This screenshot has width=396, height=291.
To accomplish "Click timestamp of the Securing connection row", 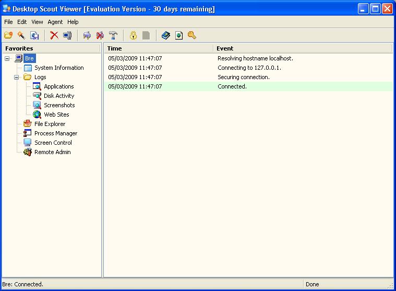I will pyautogui.click(x=135, y=77).
